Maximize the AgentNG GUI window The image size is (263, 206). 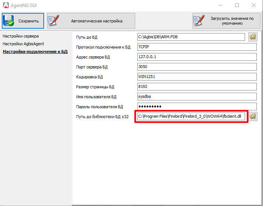[x=237, y=5]
